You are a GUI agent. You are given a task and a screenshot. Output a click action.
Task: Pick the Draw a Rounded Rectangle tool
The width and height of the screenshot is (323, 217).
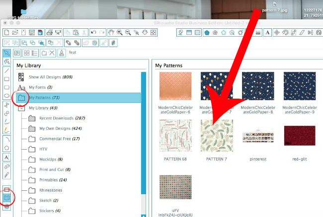coord(7,88)
